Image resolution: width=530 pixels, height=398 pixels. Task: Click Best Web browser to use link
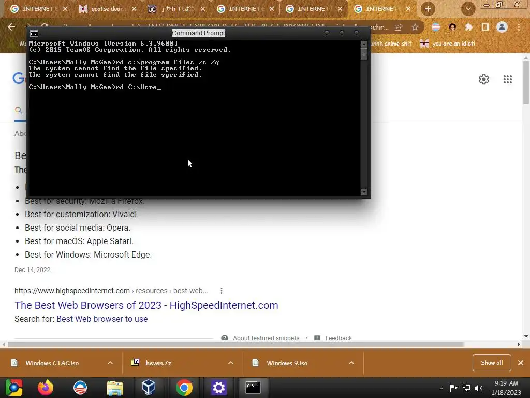(102, 319)
